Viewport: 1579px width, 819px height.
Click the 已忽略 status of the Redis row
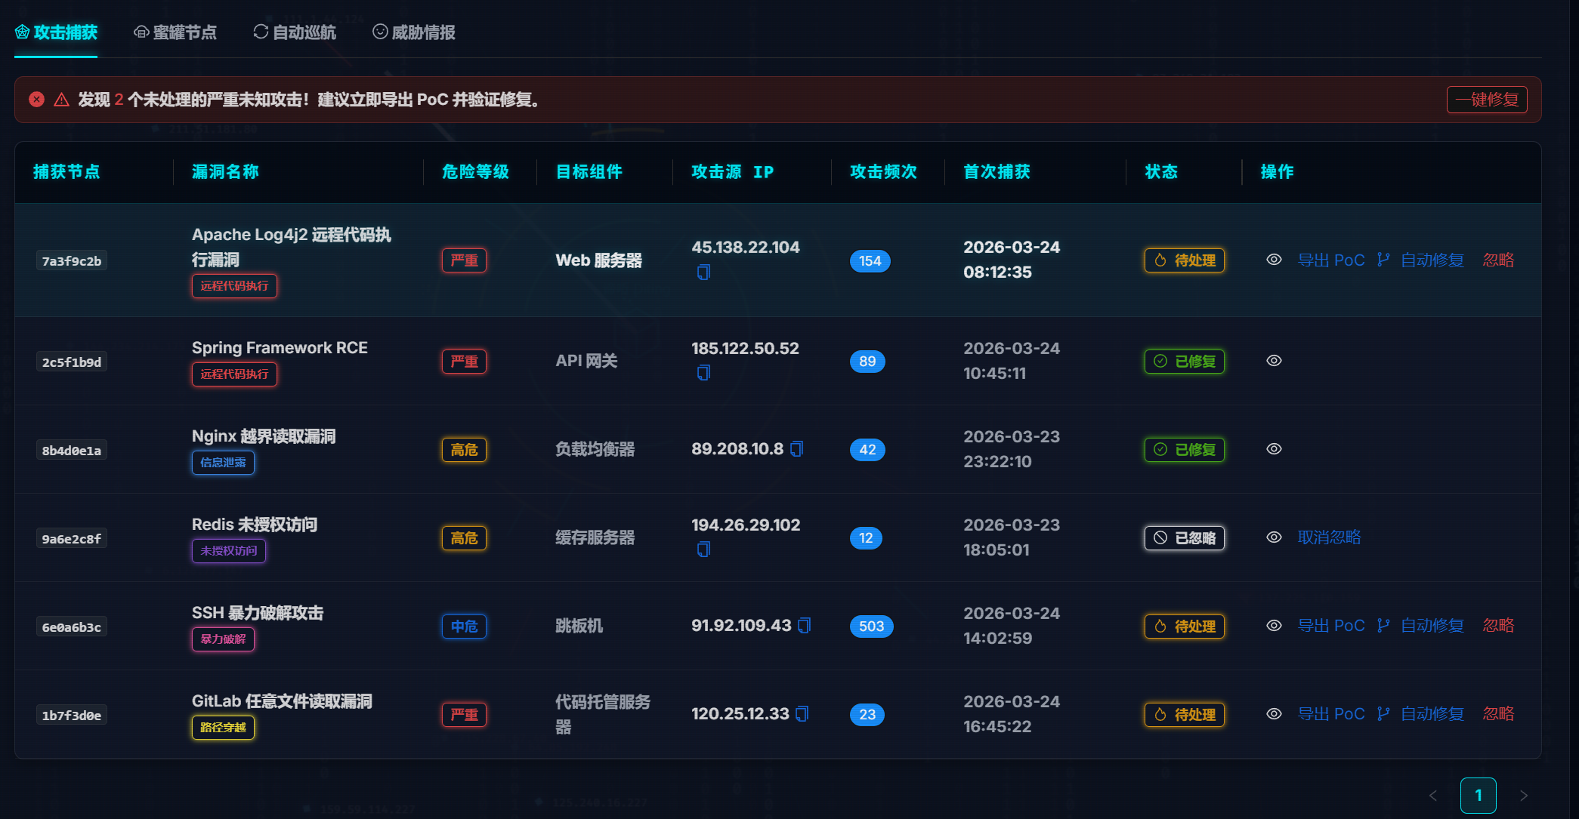1185,538
